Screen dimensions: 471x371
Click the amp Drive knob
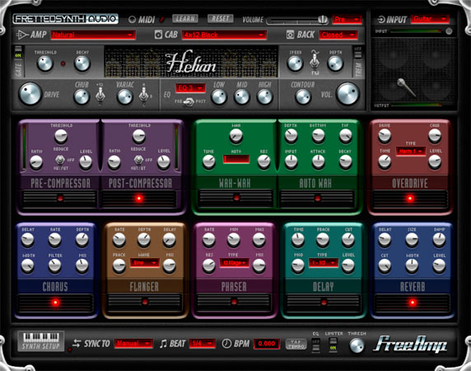[30, 94]
